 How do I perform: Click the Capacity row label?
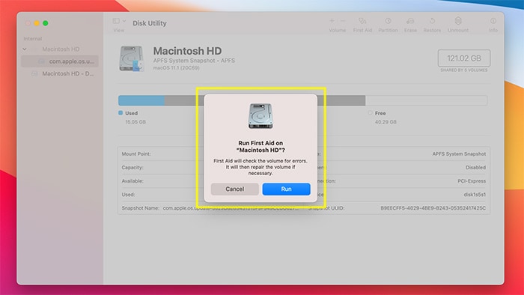coord(132,168)
